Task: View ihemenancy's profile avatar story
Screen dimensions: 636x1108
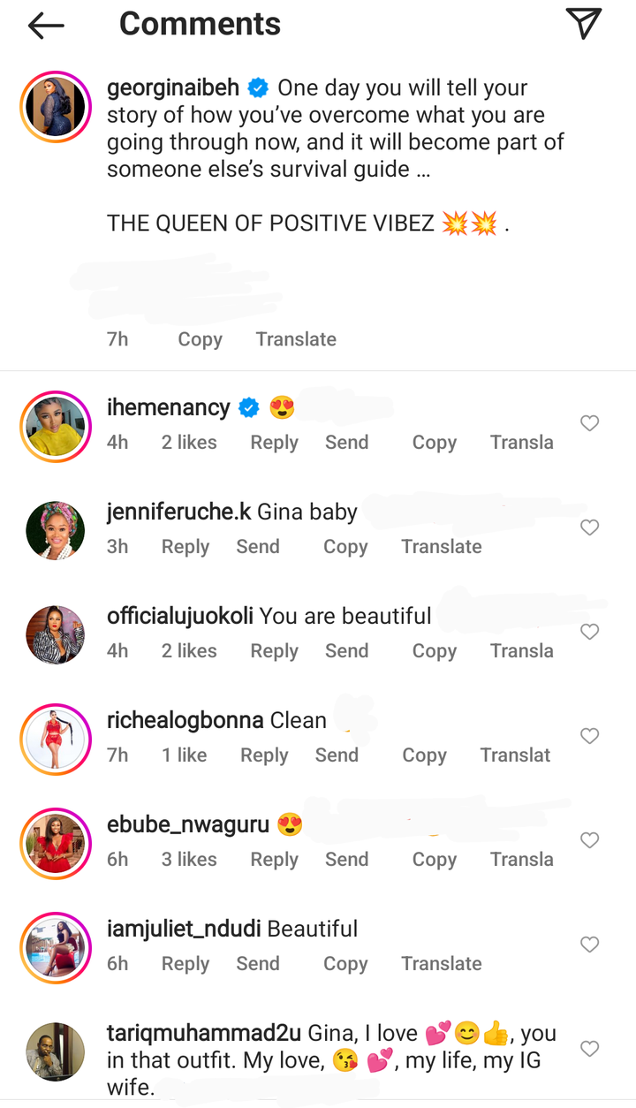Action: 56,427
